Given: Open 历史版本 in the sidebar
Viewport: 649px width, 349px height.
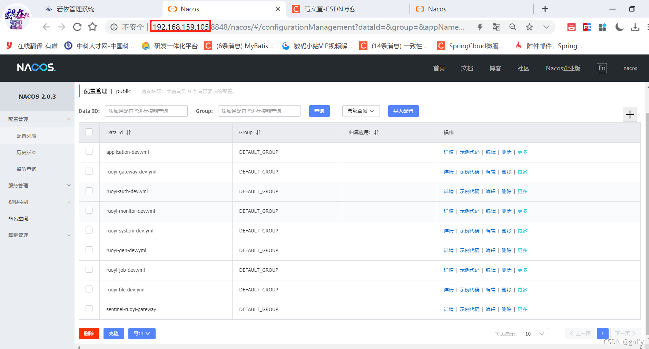Looking at the screenshot, I should [27, 152].
